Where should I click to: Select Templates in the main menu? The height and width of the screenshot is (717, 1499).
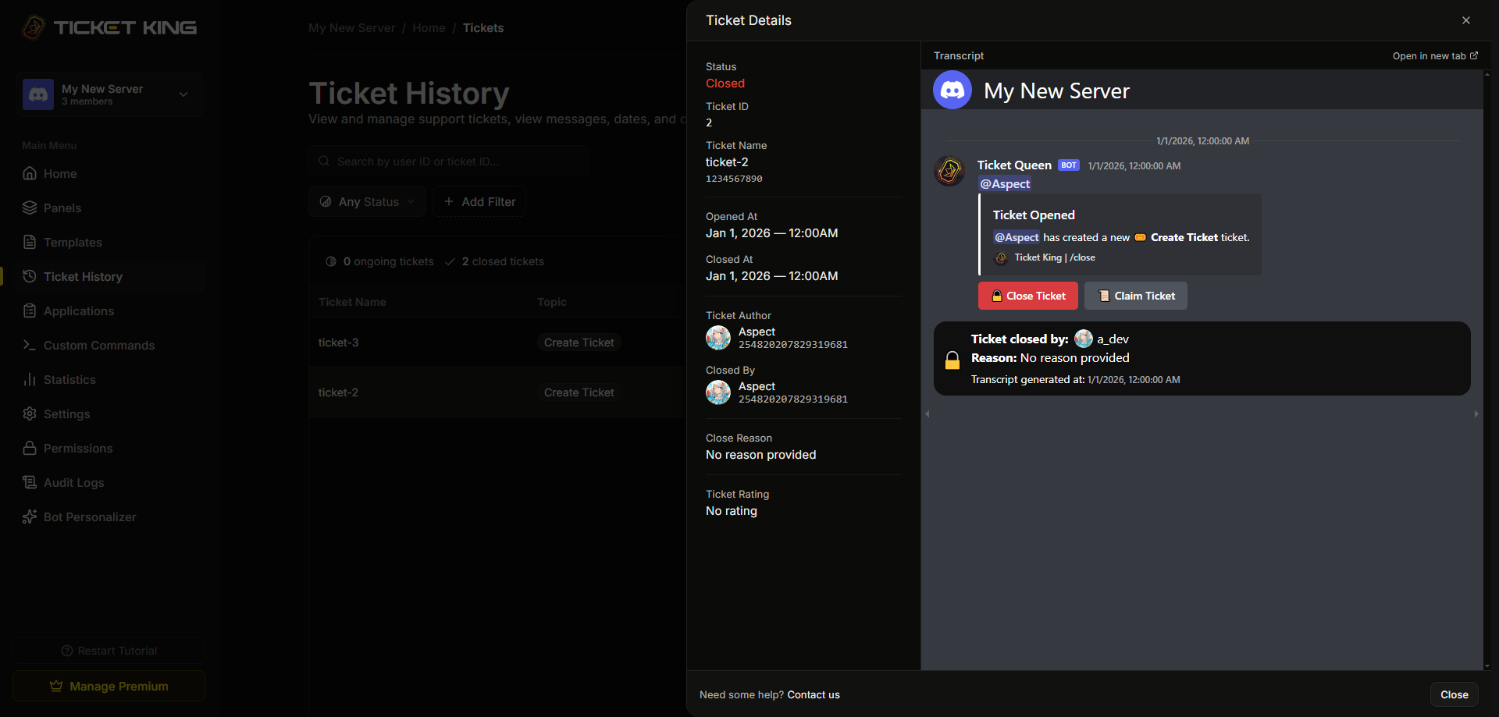73,242
